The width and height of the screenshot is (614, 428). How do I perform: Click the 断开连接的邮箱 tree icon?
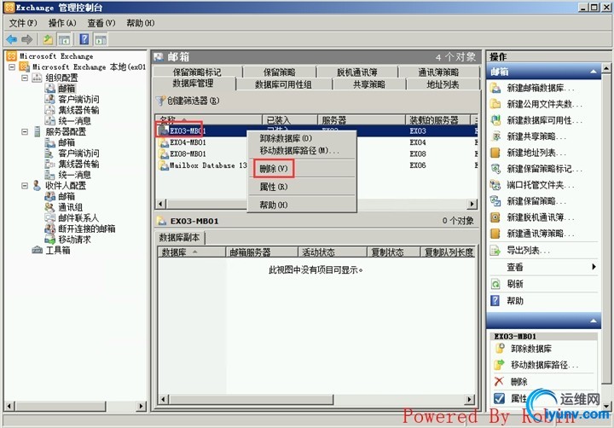coord(50,228)
